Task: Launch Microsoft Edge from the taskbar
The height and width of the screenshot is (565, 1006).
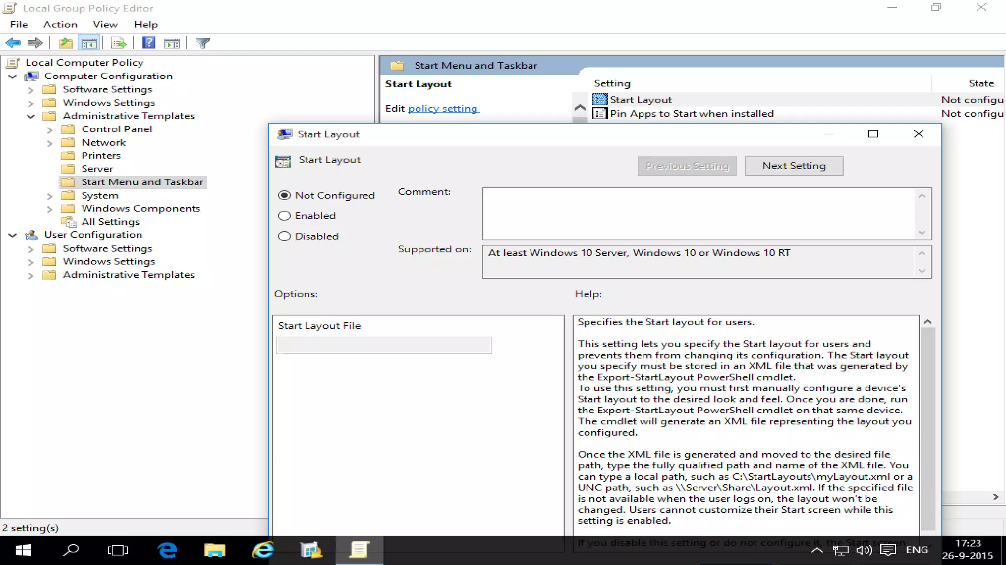Action: 167,550
